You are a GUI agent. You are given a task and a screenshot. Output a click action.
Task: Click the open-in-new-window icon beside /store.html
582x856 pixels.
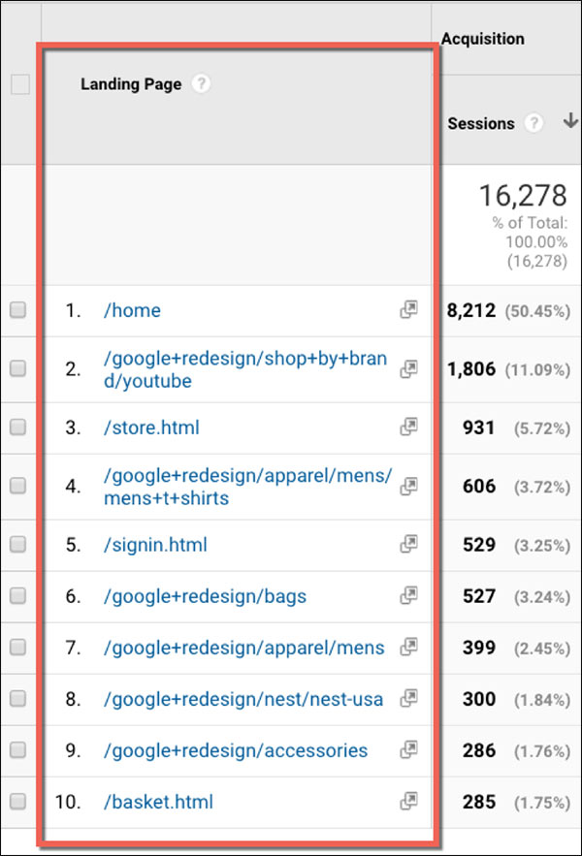(x=408, y=428)
